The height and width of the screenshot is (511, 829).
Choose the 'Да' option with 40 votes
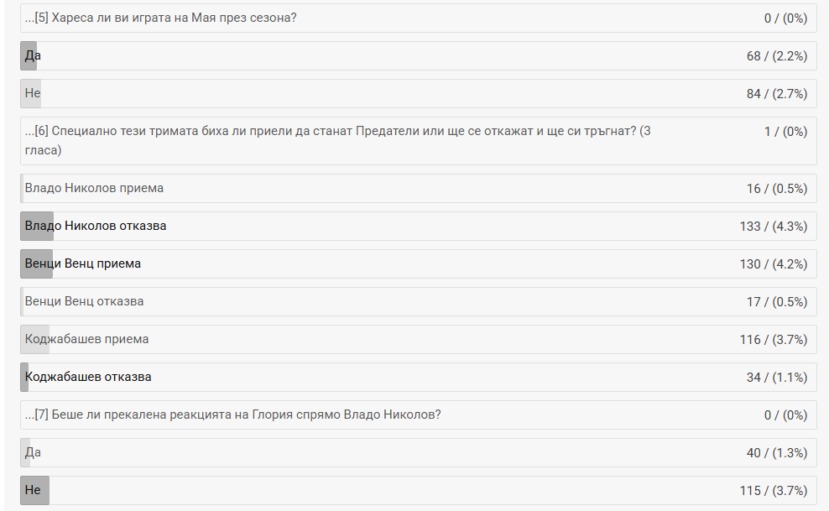tap(34, 452)
